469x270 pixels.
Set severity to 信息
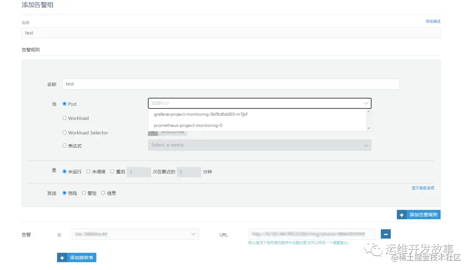pos(103,193)
